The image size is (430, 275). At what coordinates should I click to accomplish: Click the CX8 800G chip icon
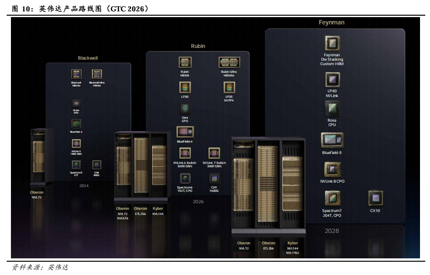pyautogui.click(x=96, y=165)
